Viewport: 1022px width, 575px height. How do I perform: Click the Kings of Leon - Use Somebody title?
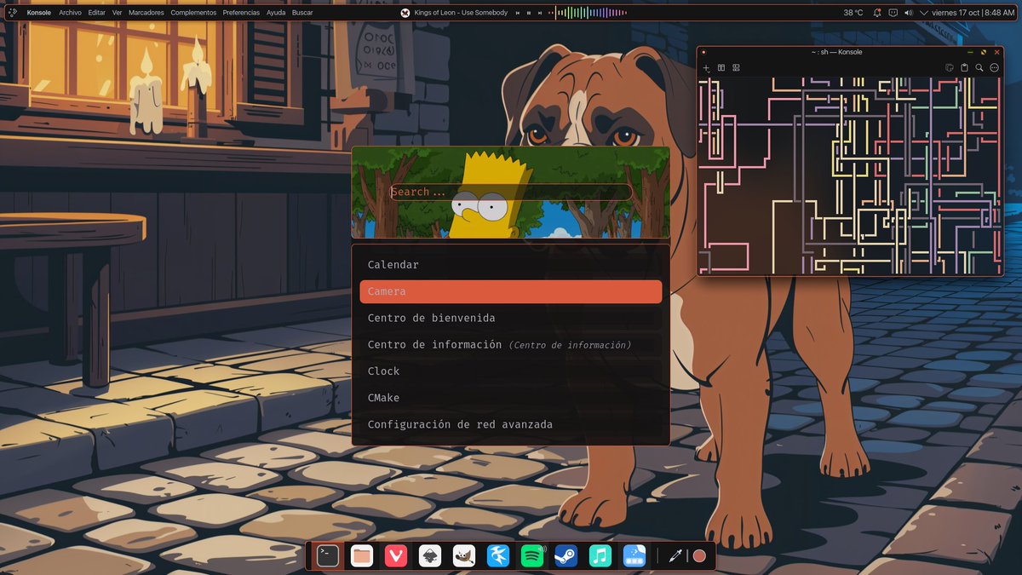point(461,13)
